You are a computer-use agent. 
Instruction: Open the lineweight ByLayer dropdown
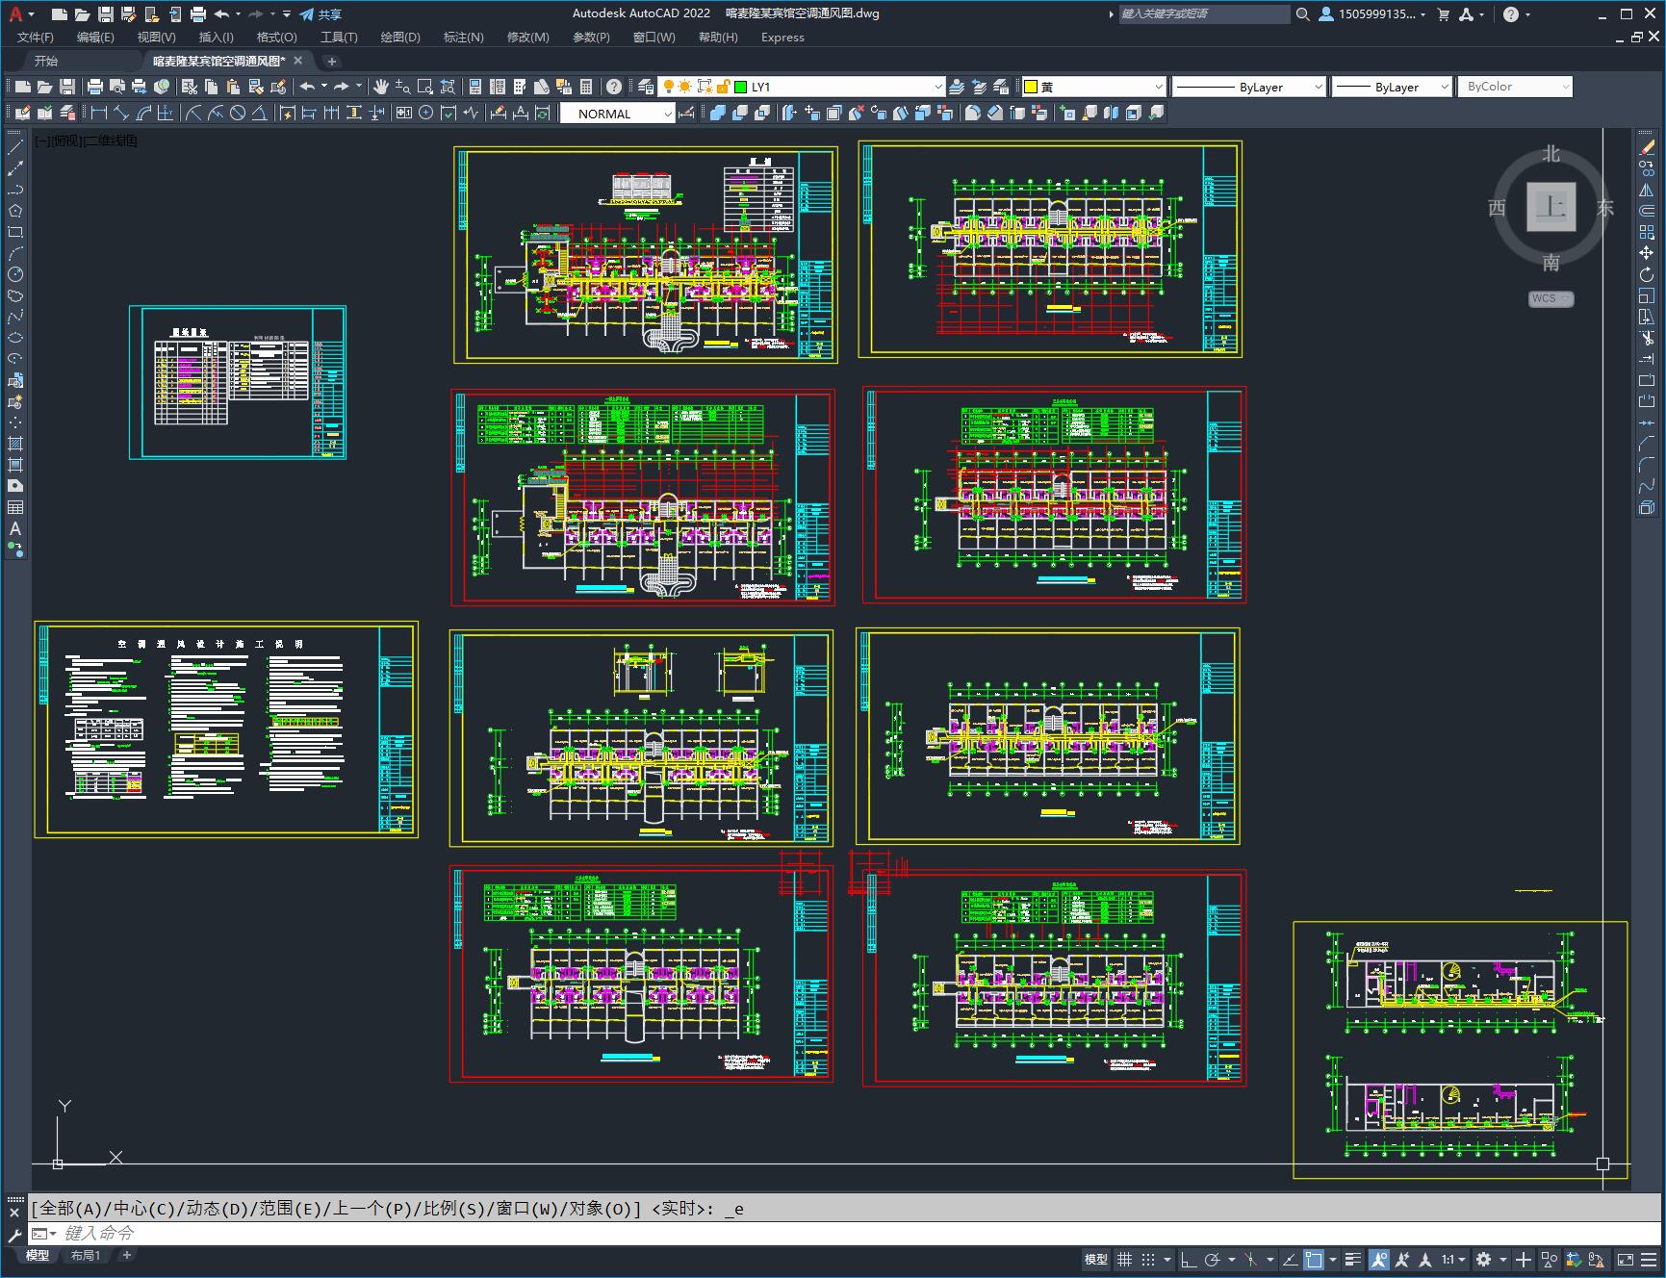tap(1391, 87)
